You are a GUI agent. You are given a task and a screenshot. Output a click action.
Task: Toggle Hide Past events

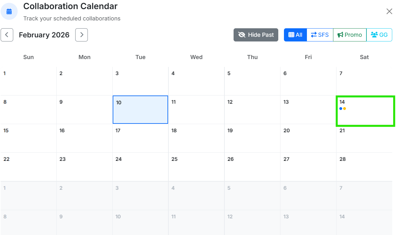256,35
